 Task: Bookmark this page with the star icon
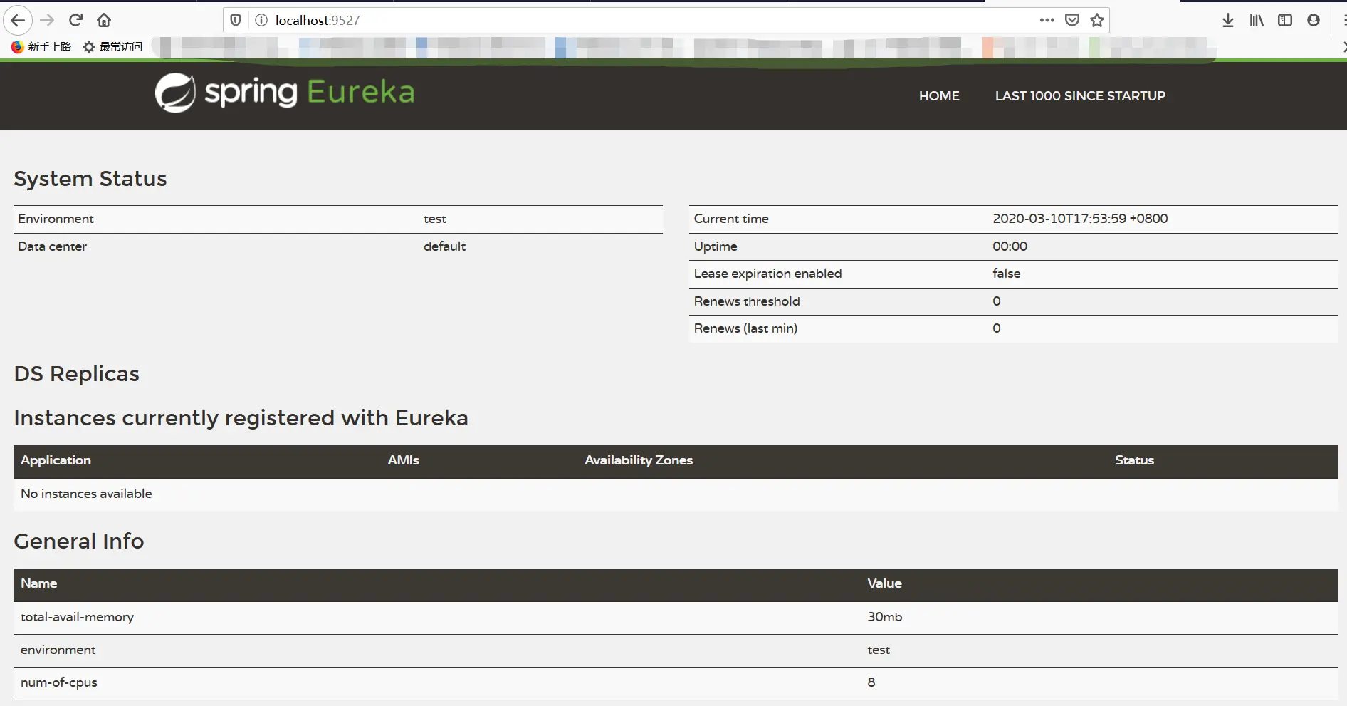tap(1097, 20)
